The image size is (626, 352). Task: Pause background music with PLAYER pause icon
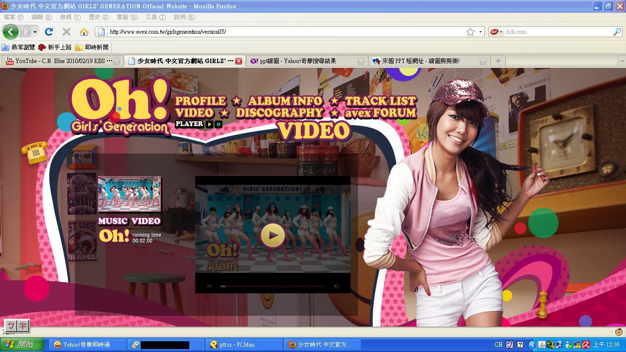(218, 124)
